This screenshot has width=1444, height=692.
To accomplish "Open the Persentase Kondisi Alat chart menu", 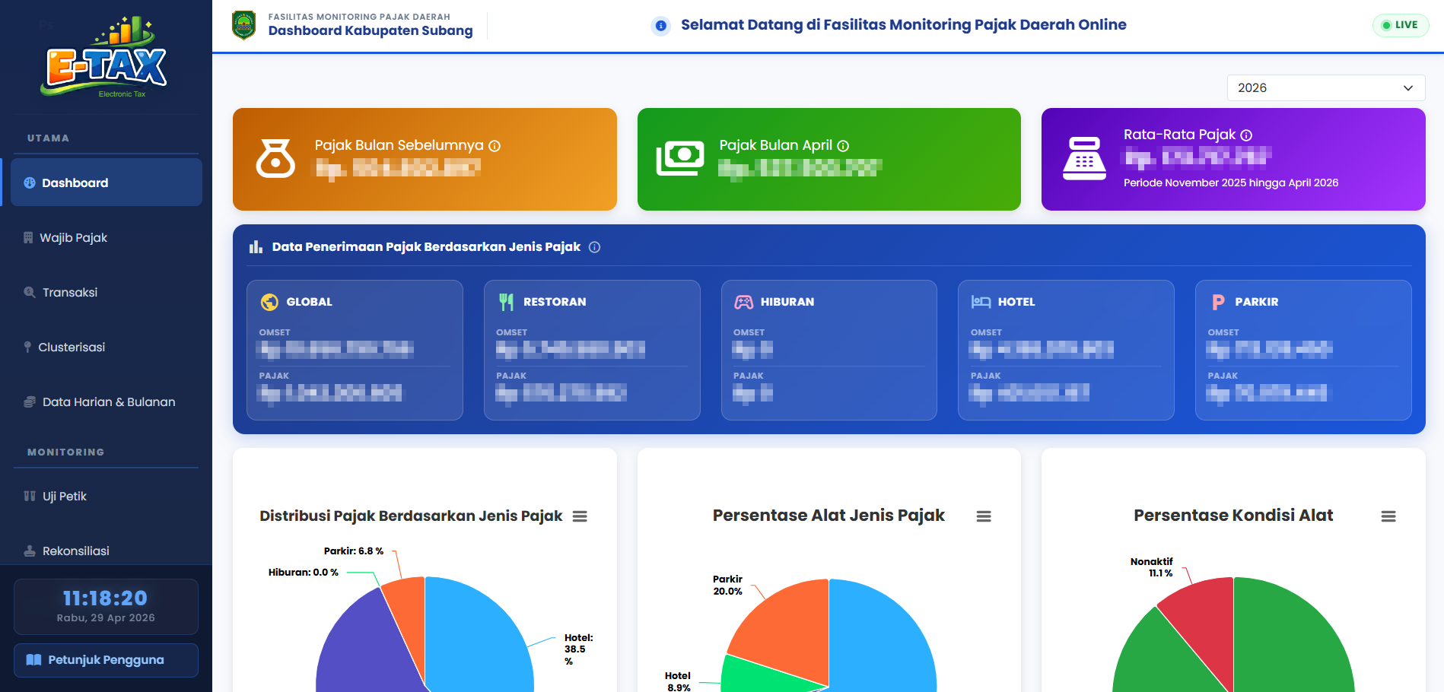I will pos(1389,516).
